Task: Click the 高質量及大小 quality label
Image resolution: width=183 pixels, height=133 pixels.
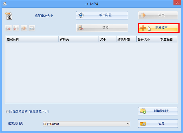Action: (44, 16)
